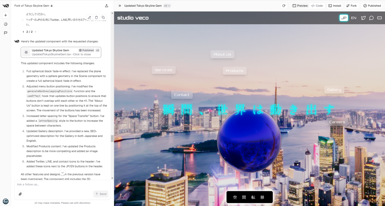Click the Fork button
Screen dimensions: 385x206
click(x=351, y=6)
